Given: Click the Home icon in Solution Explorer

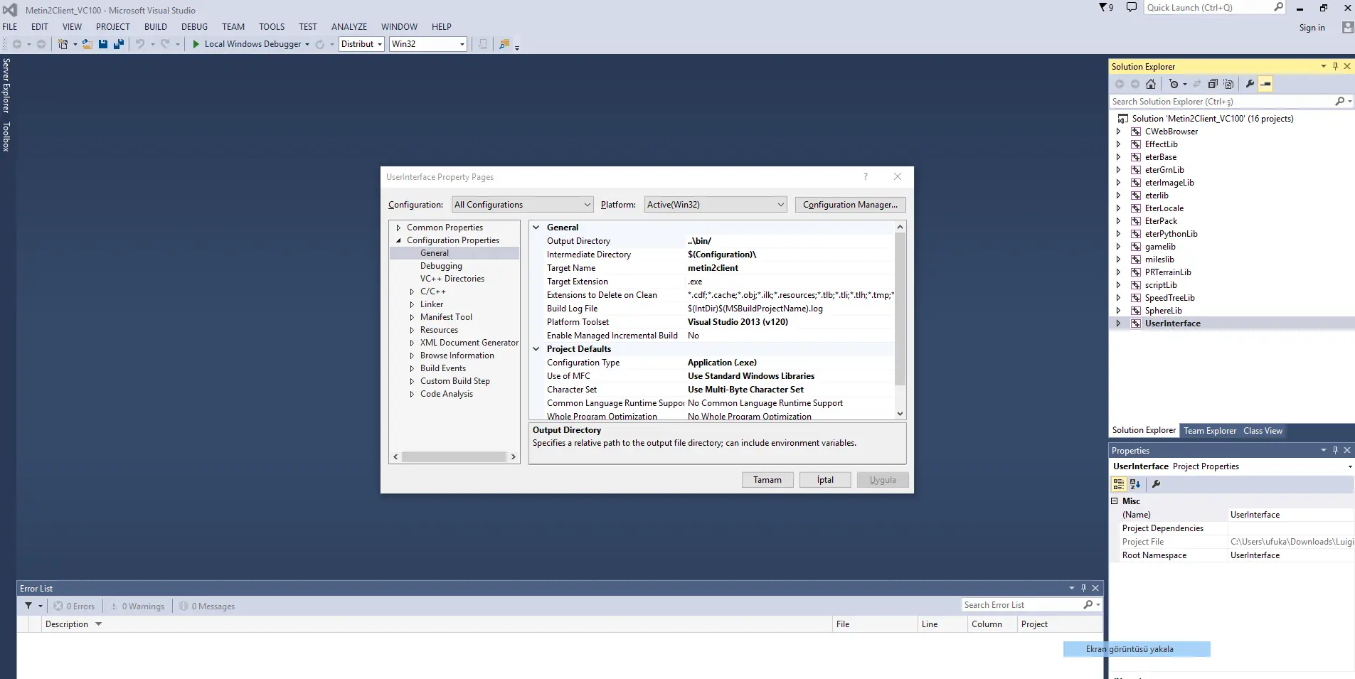Looking at the screenshot, I should tap(1151, 84).
